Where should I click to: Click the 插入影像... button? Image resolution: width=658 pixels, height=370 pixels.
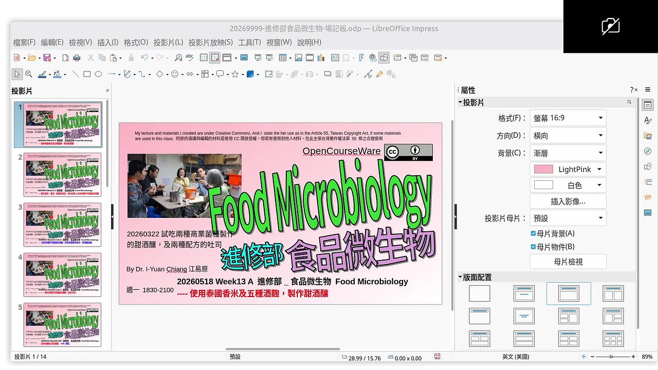(568, 201)
